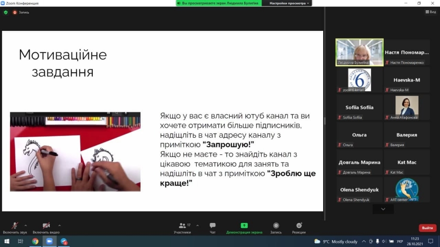Open Windows Task View icon
This screenshot has width=440, height=247.
(x=21, y=241)
